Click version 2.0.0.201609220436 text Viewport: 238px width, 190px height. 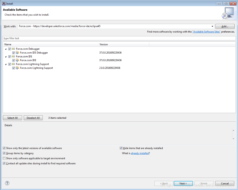[110, 68]
